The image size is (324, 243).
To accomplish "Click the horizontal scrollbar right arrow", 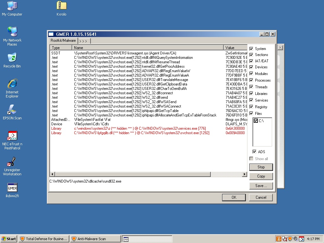I will click(244, 174).
